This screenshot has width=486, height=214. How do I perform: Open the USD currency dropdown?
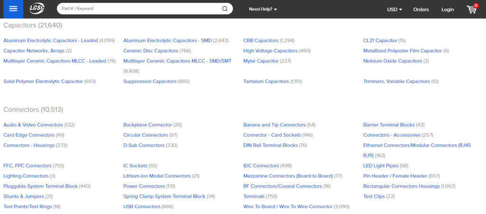tap(394, 9)
